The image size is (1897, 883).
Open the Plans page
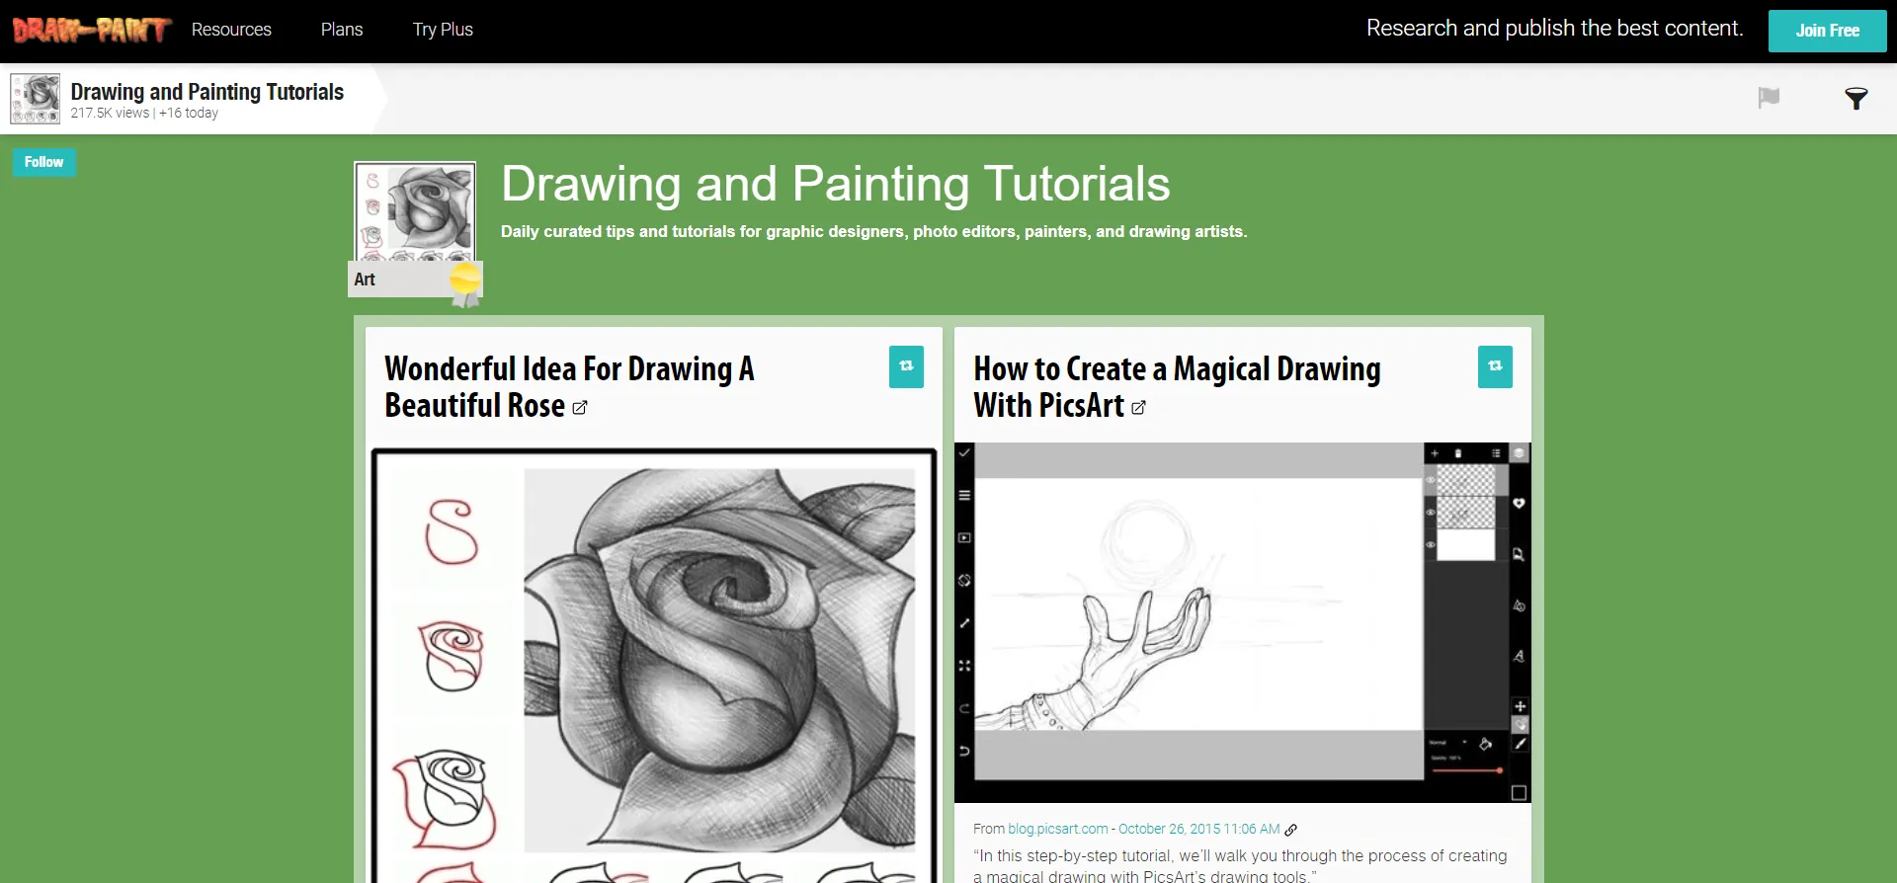point(342,30)
